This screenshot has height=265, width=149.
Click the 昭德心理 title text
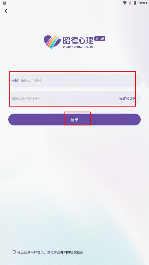coord(78,40)
